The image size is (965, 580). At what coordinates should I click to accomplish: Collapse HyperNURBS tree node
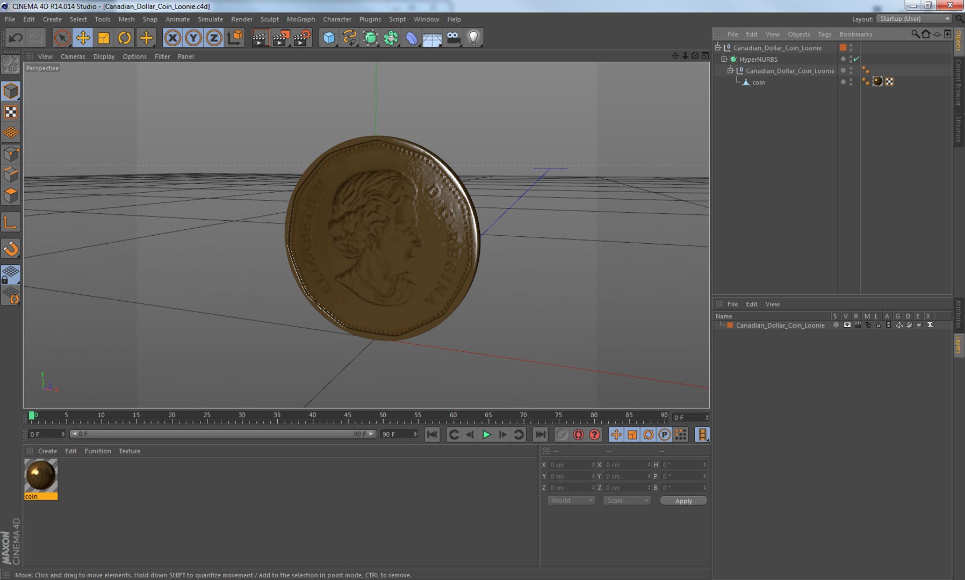pyautogui.click(x=724, y=59)
